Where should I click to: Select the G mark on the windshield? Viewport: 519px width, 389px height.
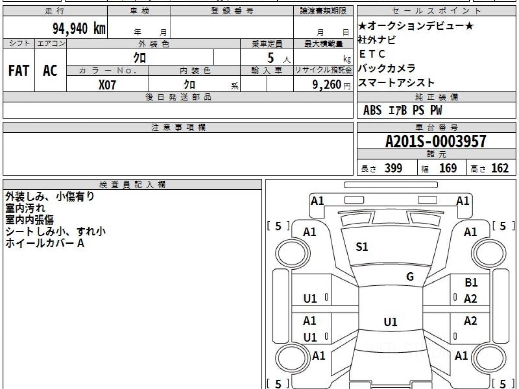pos(410,277)
